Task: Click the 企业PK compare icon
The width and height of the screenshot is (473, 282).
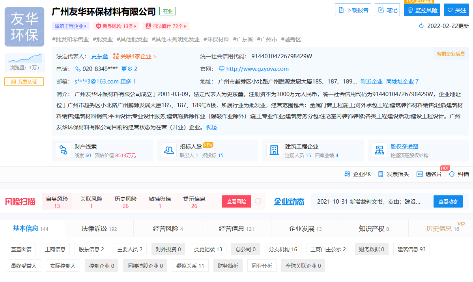Action: (x=347, y=174)
